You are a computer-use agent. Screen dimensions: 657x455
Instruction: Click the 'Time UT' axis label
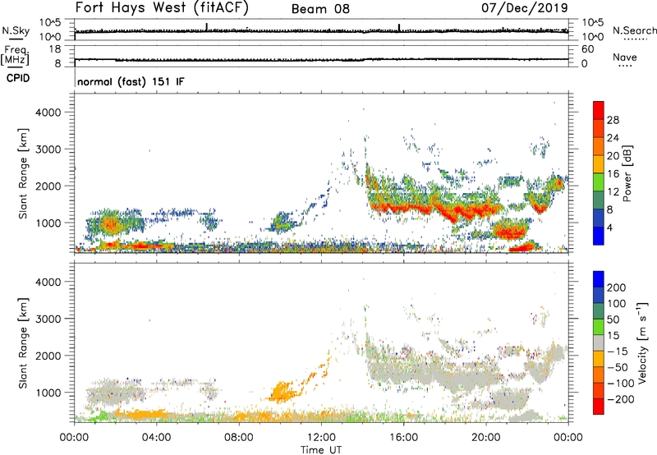tap(321, 450)
